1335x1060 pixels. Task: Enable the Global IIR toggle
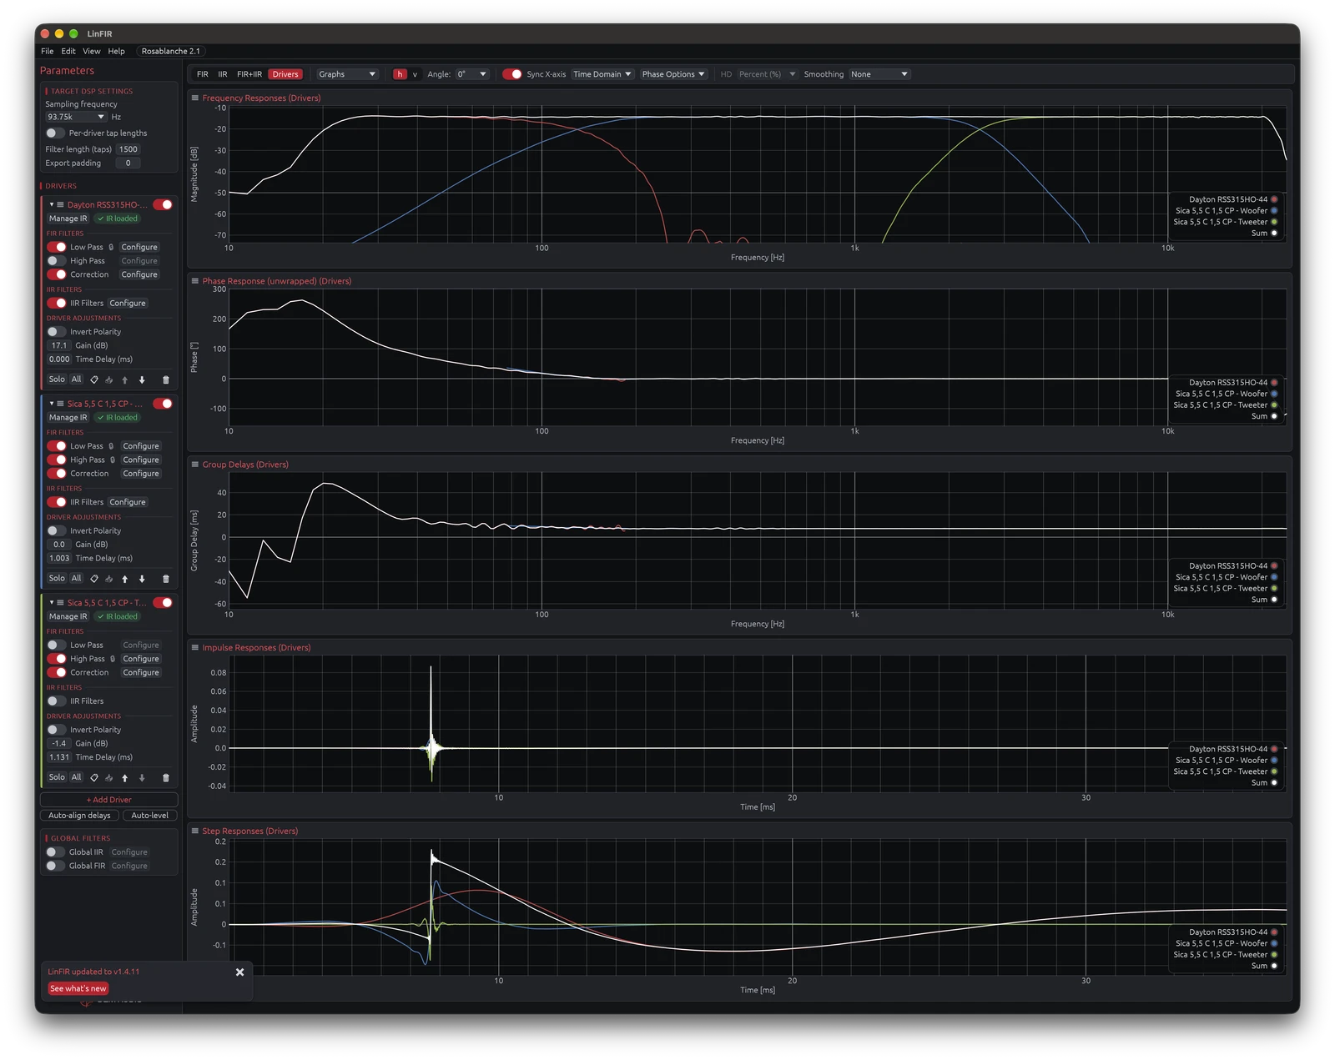55,852
